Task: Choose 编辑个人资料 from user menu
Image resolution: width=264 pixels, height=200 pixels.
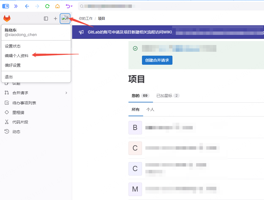Action: (x=17, y=56)
